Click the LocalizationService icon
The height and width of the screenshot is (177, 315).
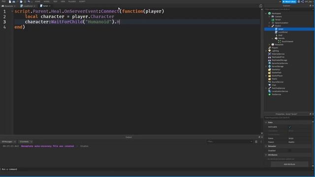(x=270, y=91)
